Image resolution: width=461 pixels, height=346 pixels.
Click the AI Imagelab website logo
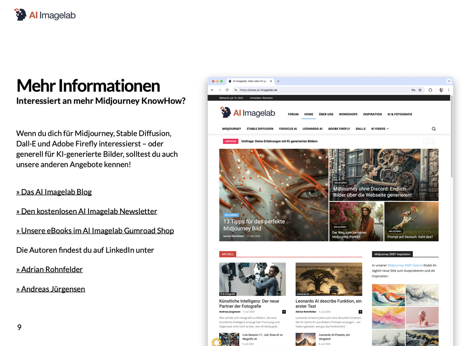click(248, 113)
